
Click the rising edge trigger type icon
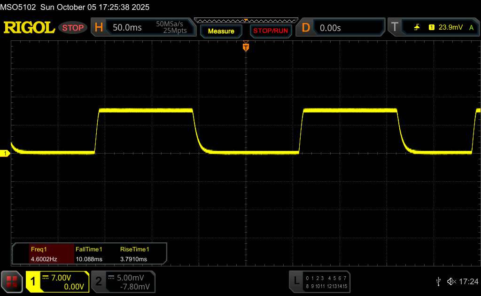[x=417, y=28]
